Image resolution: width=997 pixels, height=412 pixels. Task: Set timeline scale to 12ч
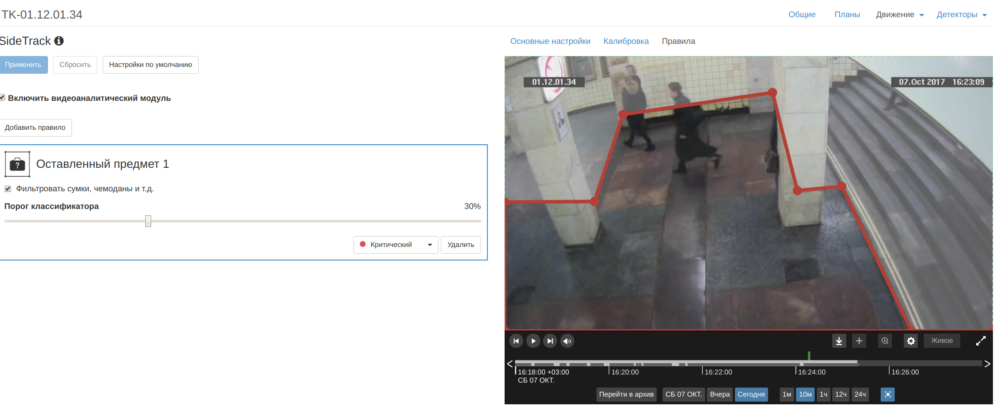pyautogui.click(x=841, y=394)
